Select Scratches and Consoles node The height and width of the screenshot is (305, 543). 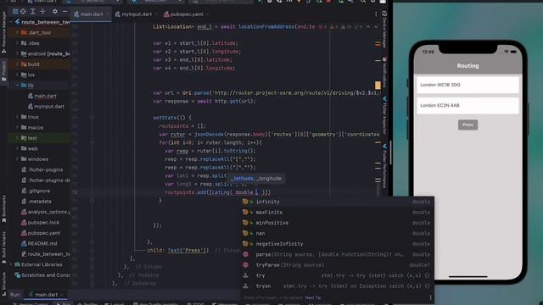42,275
